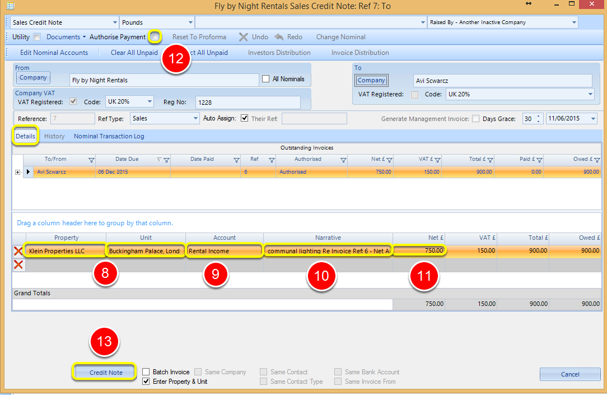Click filter icon on Authorised column

[x=343, y=160]
